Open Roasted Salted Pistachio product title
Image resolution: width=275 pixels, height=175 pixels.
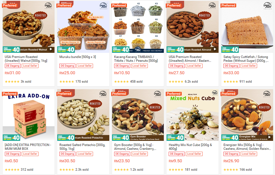point(82,147)
